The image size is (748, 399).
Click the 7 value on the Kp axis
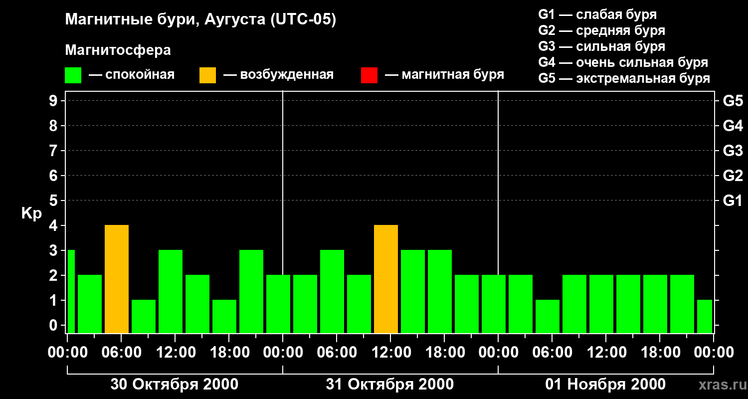coord(54,151)
